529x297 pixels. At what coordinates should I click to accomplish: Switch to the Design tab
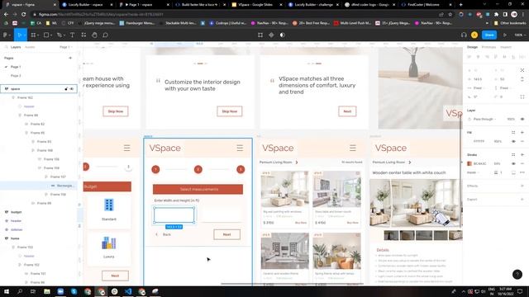pyautogui.click(x=472, y=47)
